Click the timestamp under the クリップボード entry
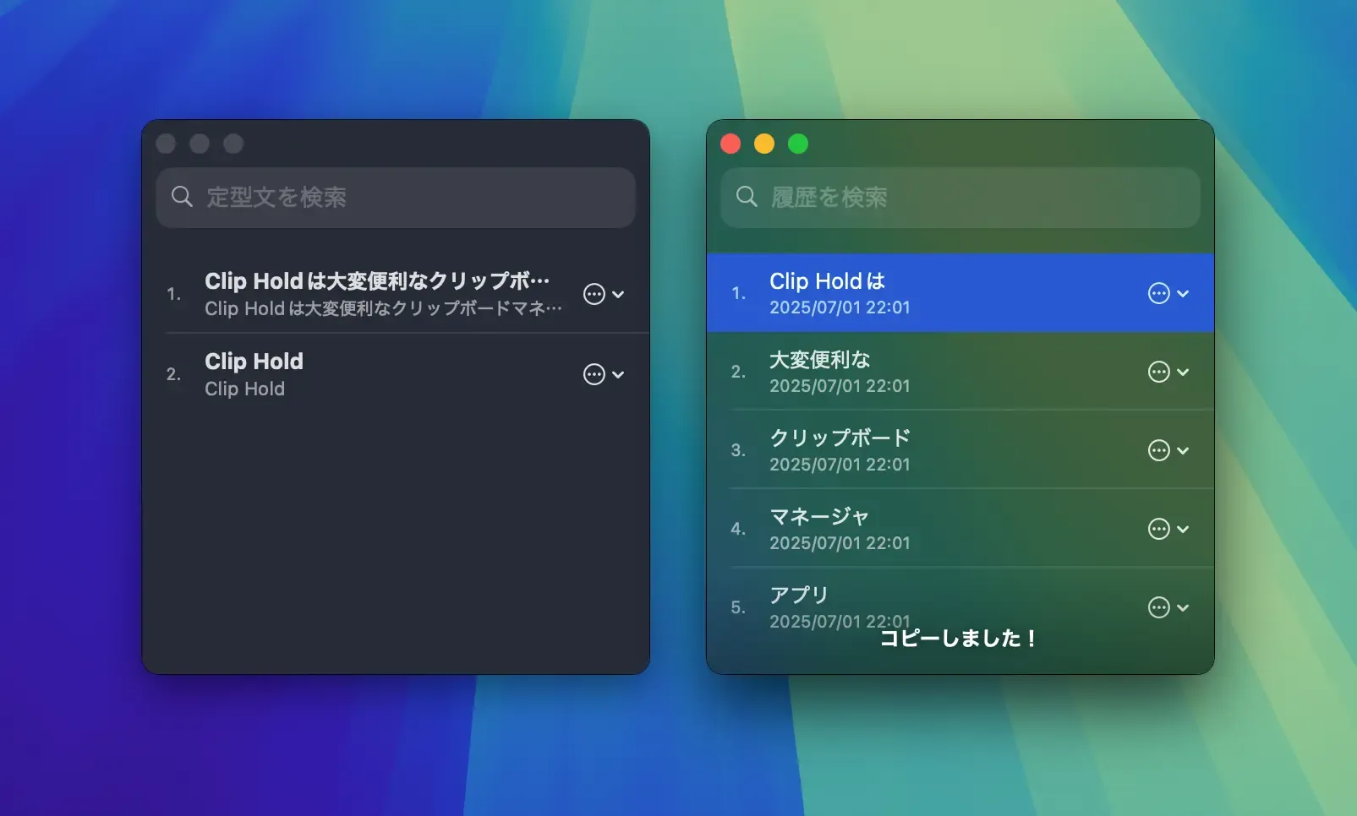This screenshot has width=1357, height=816. pos(840,465)
